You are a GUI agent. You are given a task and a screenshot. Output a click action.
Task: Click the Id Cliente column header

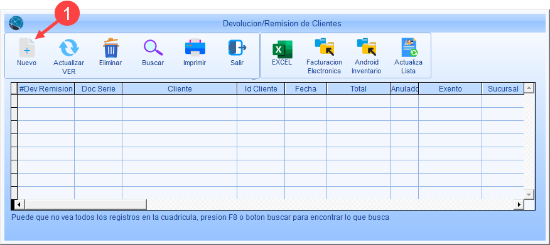tap(261, 89)
